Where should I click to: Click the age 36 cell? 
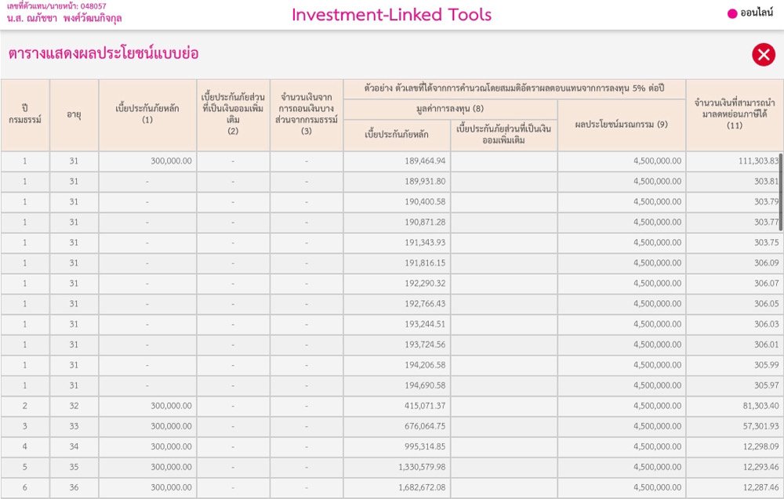tap(74, 487)
